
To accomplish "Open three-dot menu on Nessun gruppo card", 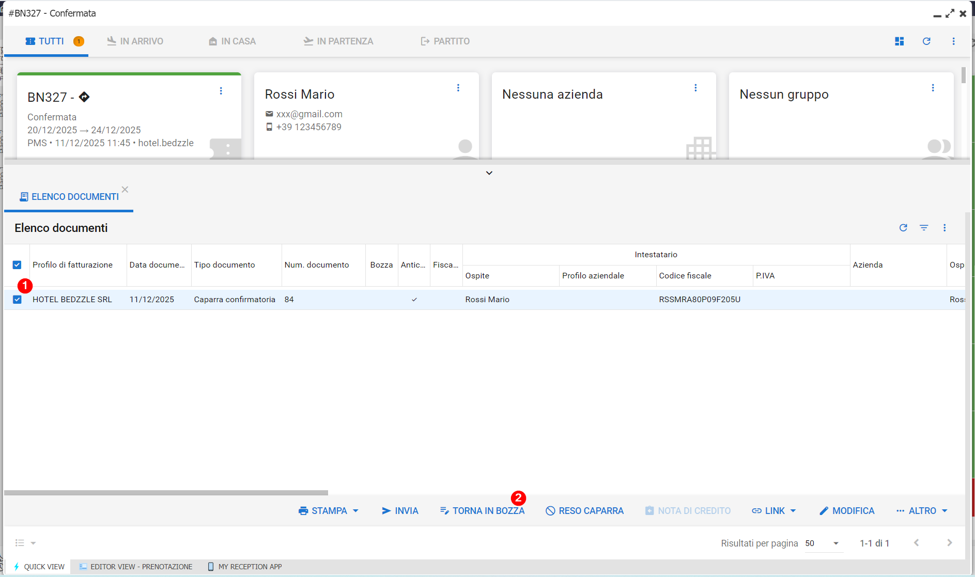I will click(933, 88).
